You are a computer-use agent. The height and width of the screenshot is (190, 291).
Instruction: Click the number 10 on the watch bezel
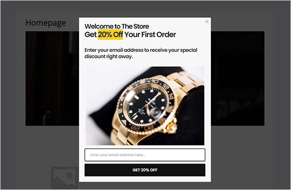155,81
